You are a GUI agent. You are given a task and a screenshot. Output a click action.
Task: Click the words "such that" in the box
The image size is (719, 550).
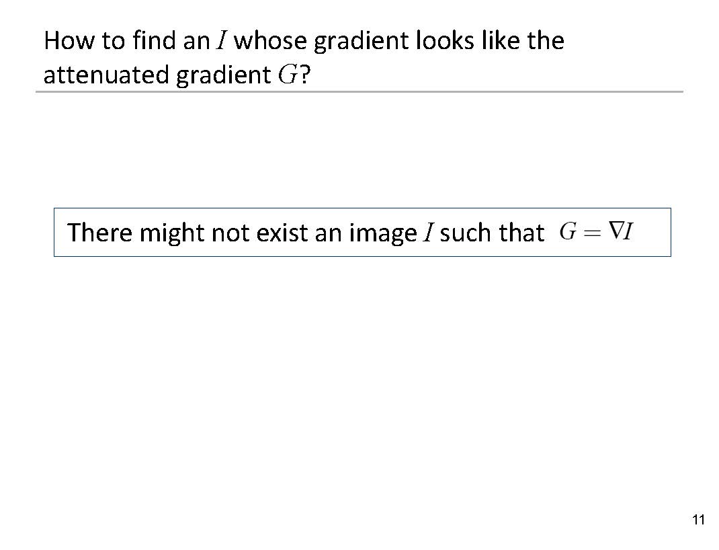coord(492,233)
